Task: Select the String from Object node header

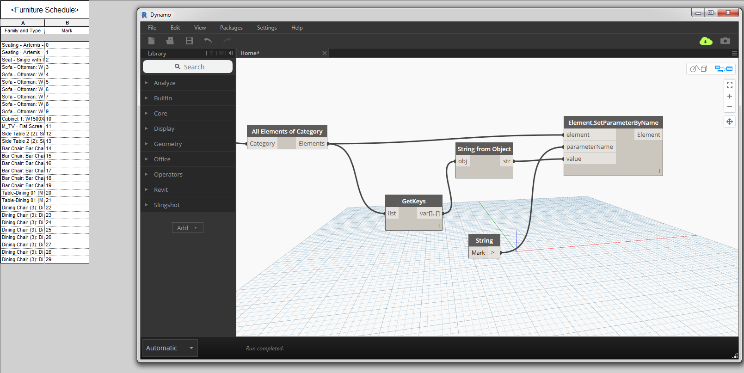Action: click(x=484, y=149)
